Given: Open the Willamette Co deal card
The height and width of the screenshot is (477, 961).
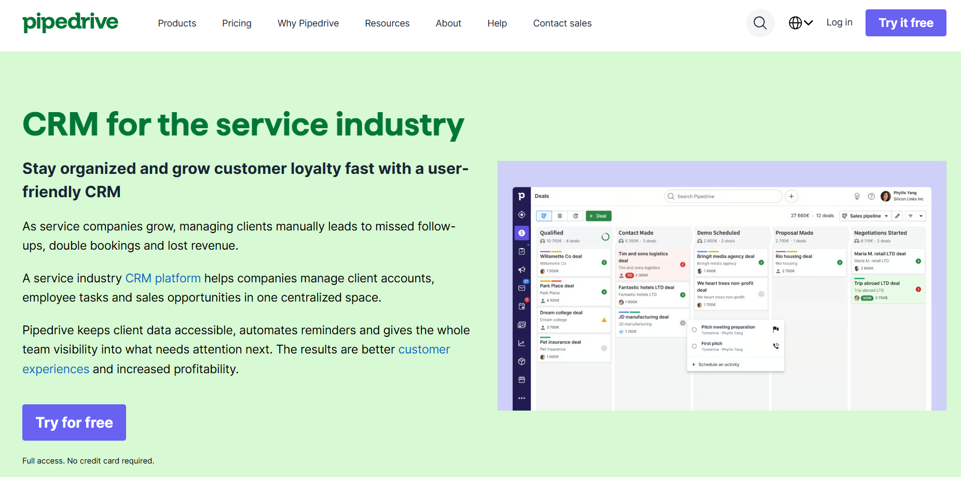Looking at the screenshot, I should click(x=573, y=263).
